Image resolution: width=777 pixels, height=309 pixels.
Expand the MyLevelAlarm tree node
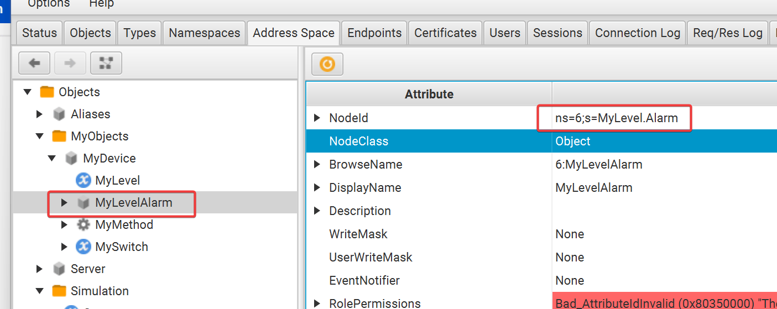pyautogui.click(x=64, y=203)
